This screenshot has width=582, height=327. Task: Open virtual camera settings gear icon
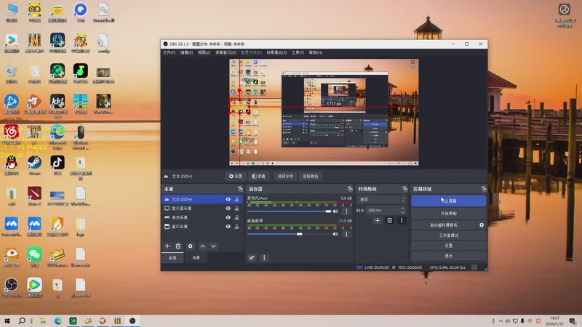coord(482,225)
